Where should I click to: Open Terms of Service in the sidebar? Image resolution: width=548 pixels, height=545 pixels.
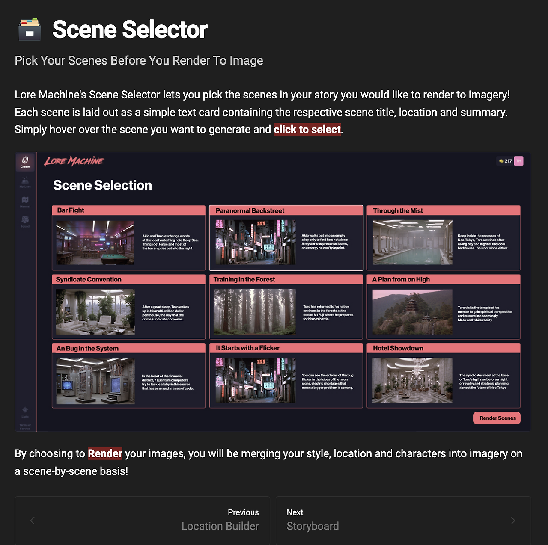click(x=25, y=427)
